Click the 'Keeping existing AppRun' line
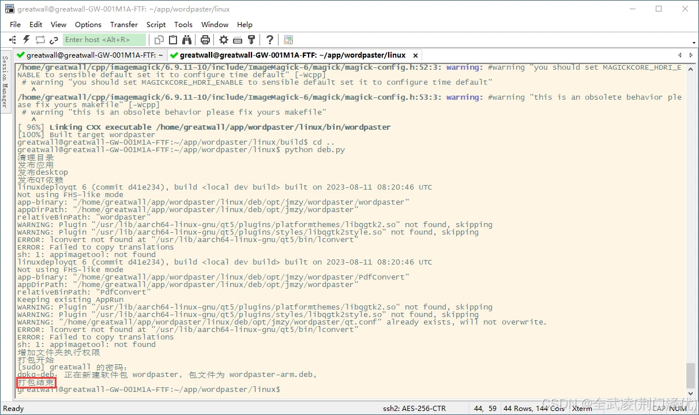The image size is (699, 415). pos(70,300)
